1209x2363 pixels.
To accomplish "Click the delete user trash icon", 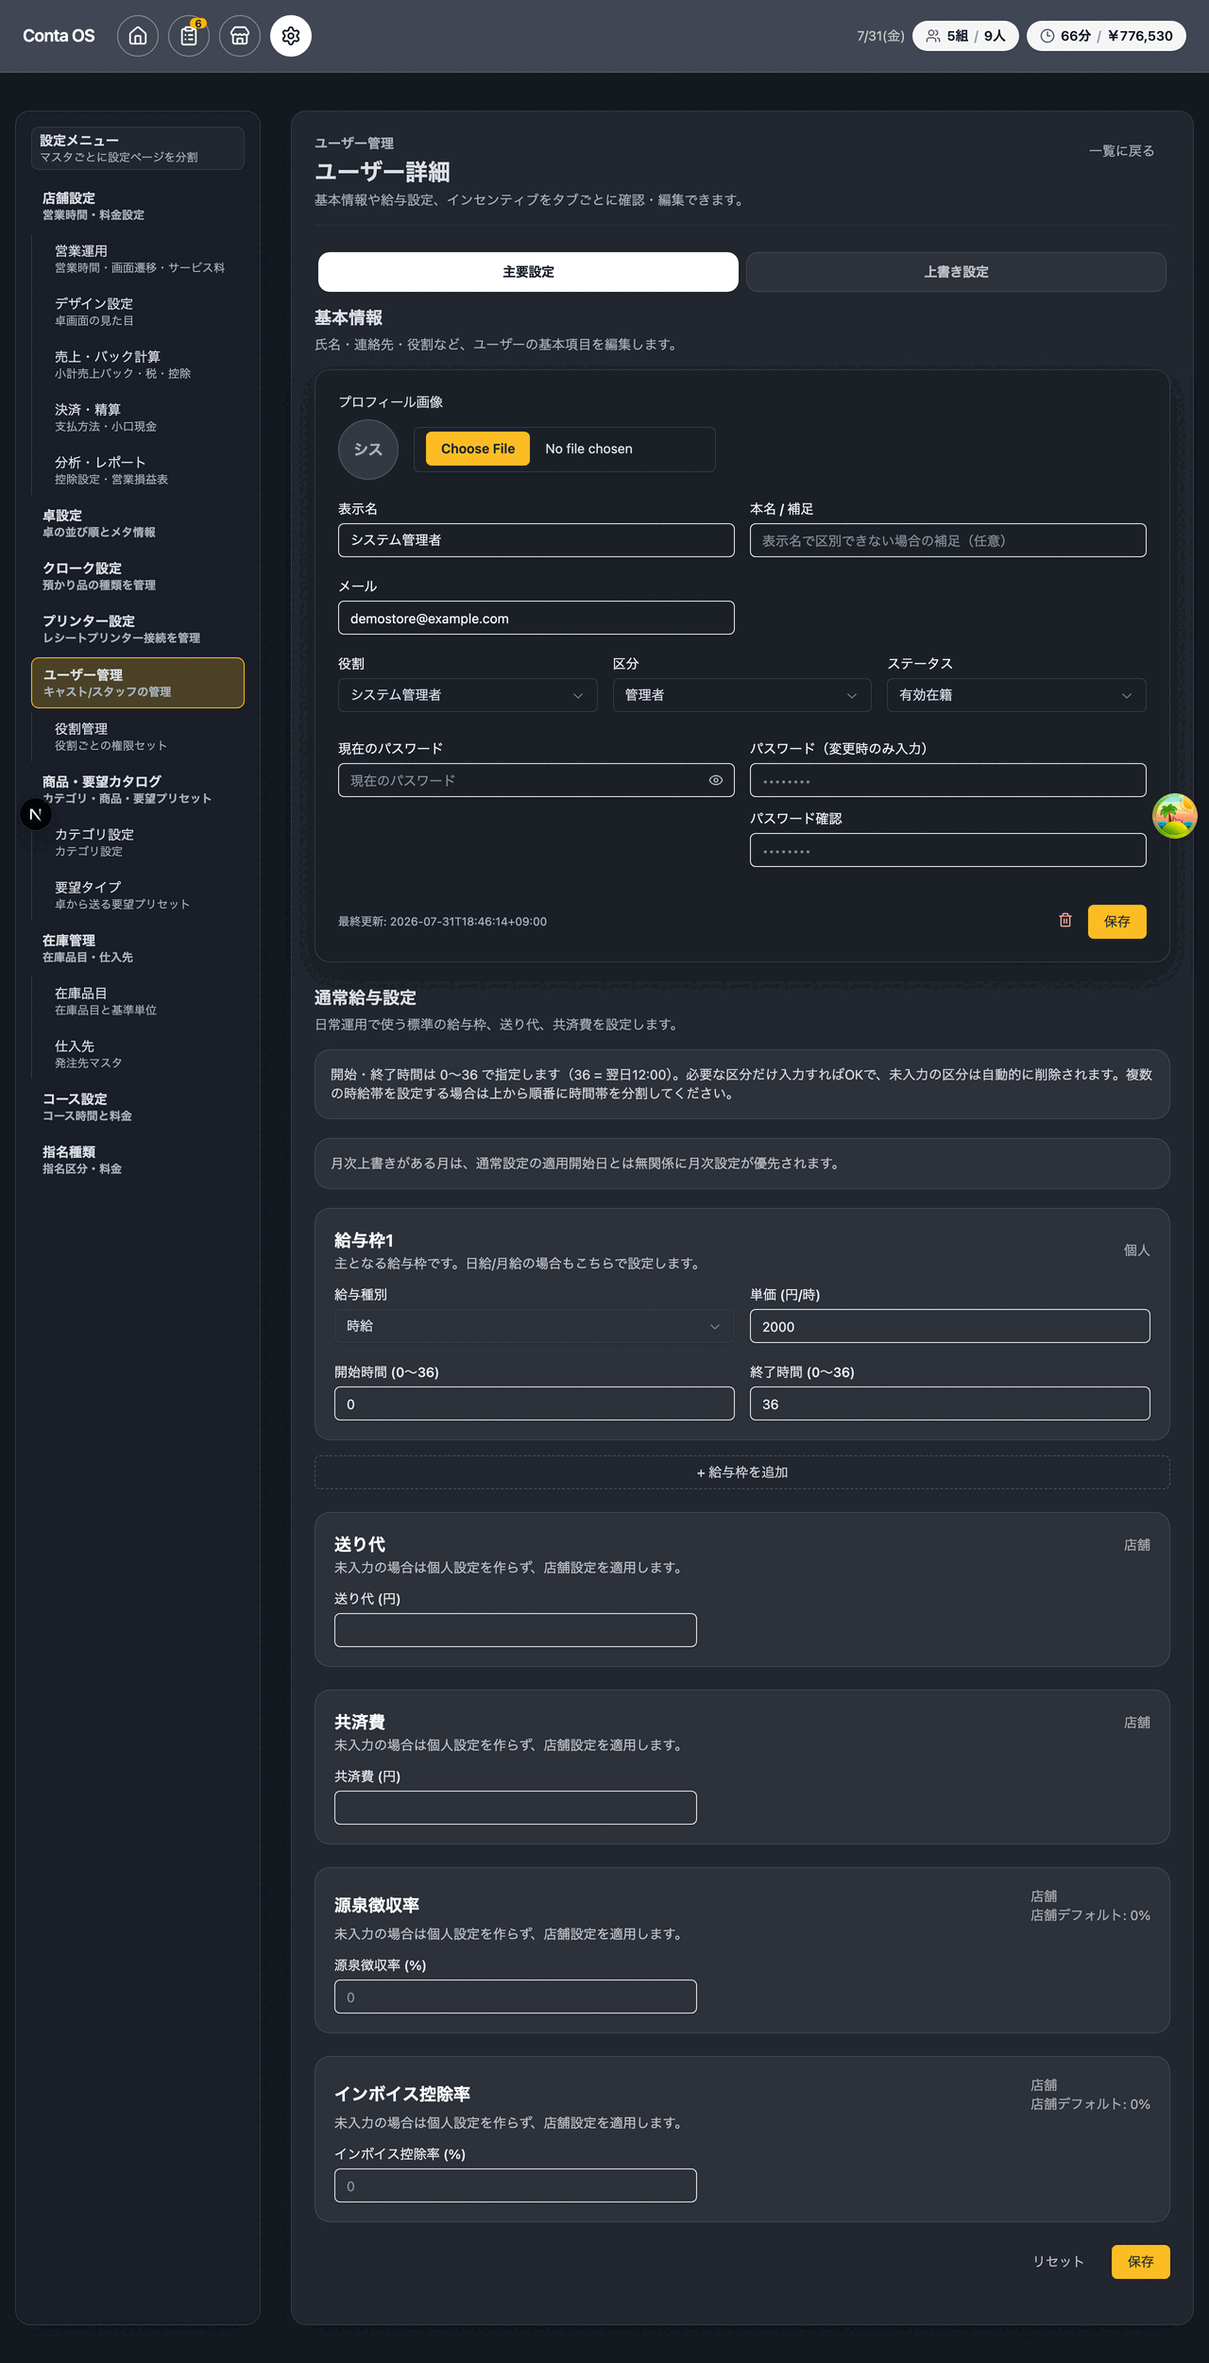I will click(x=1065, y=920).
